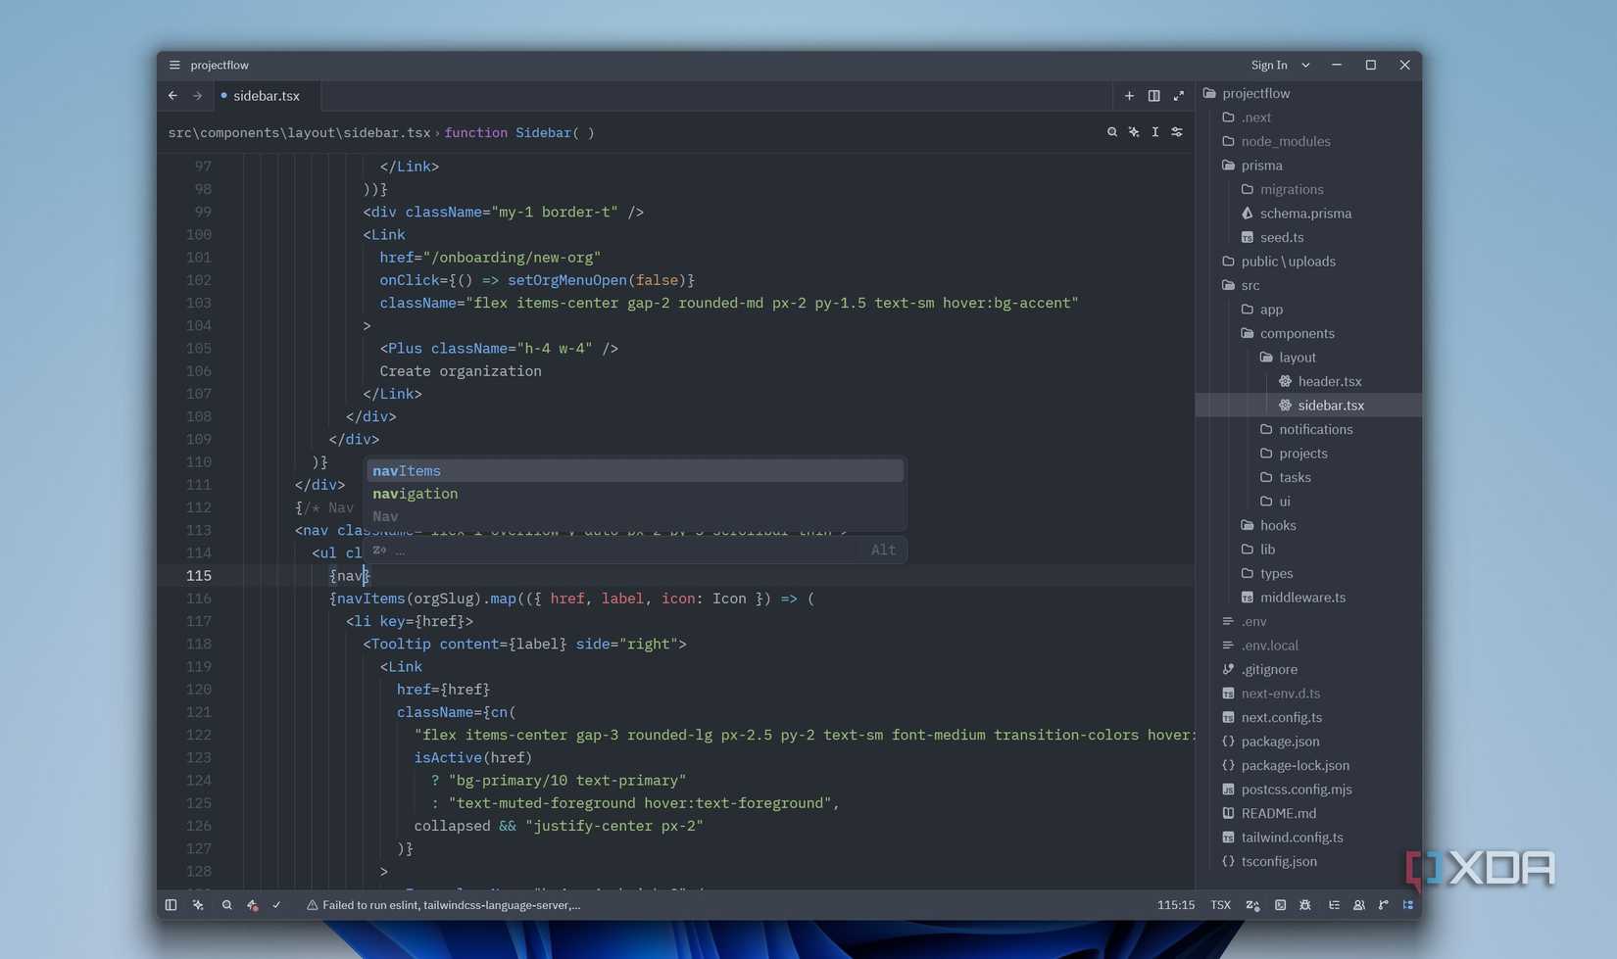Open the inline assist sparkle icon in toolbar
The width and height of the screenshot is (1617, 959).
[x=1134, y=132]
